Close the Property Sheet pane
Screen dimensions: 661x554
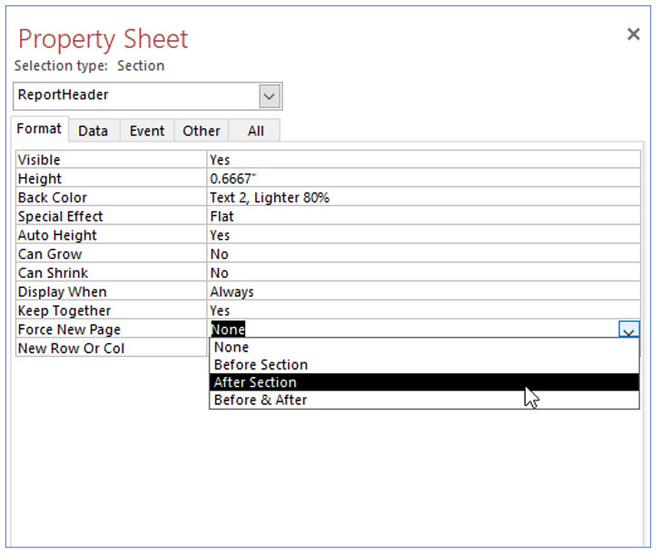coord(633,35)
